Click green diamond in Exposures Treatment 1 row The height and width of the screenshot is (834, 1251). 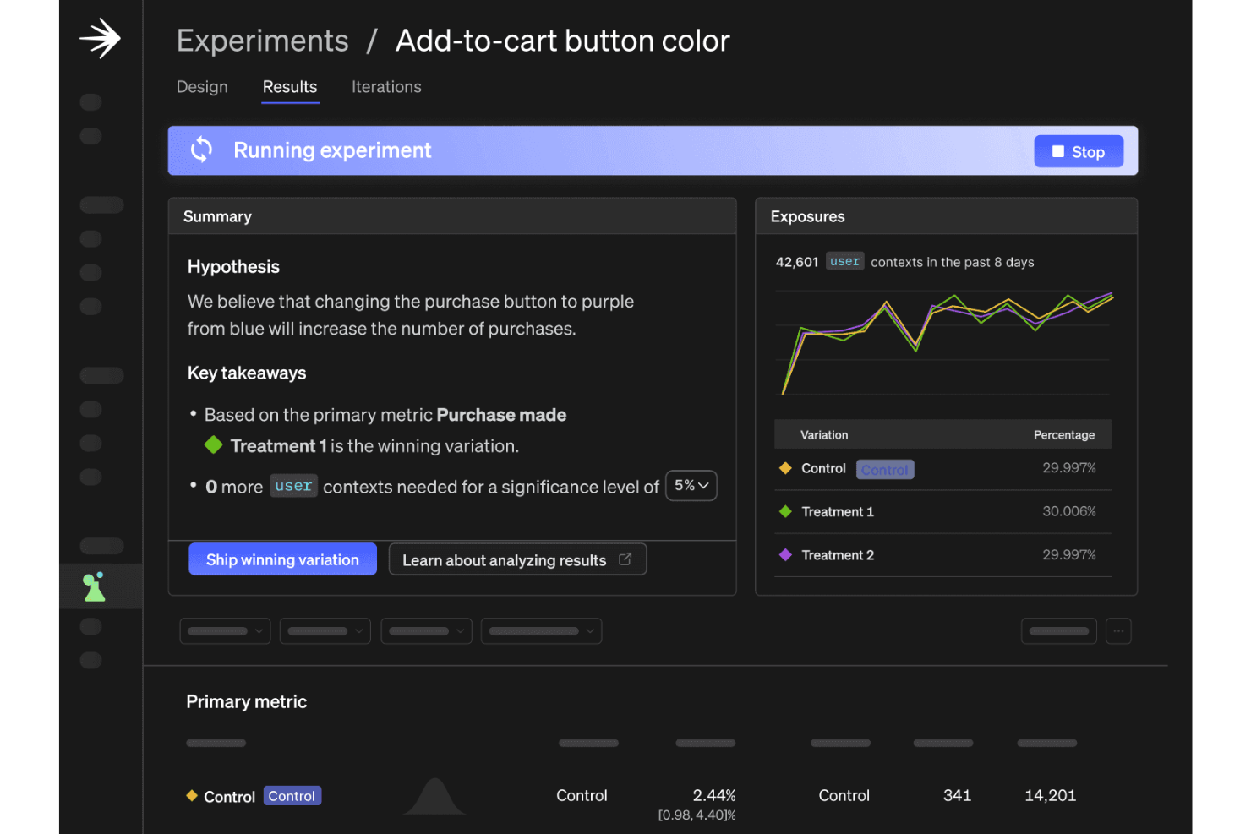point(785,511)
